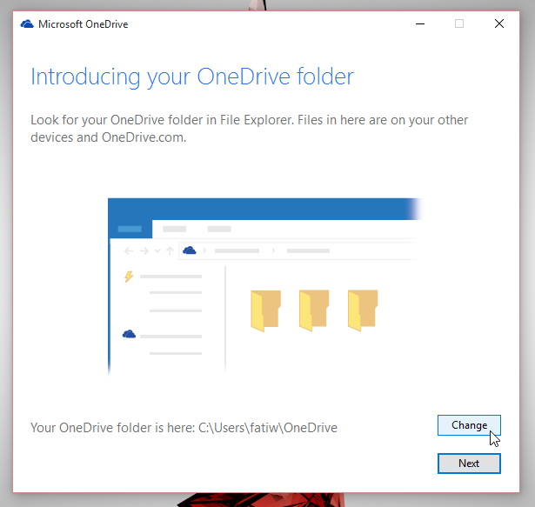Image resolution: width=535 pixels, height=507 pixels.
Task: Click the disabled maximize button in title bar
Action: 459,23
